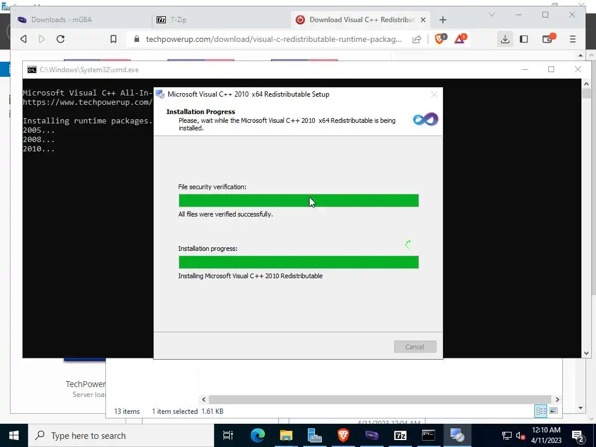Cancel the Visual C++ 2010 setup
The image size is (596, 447).
point(414,347)
